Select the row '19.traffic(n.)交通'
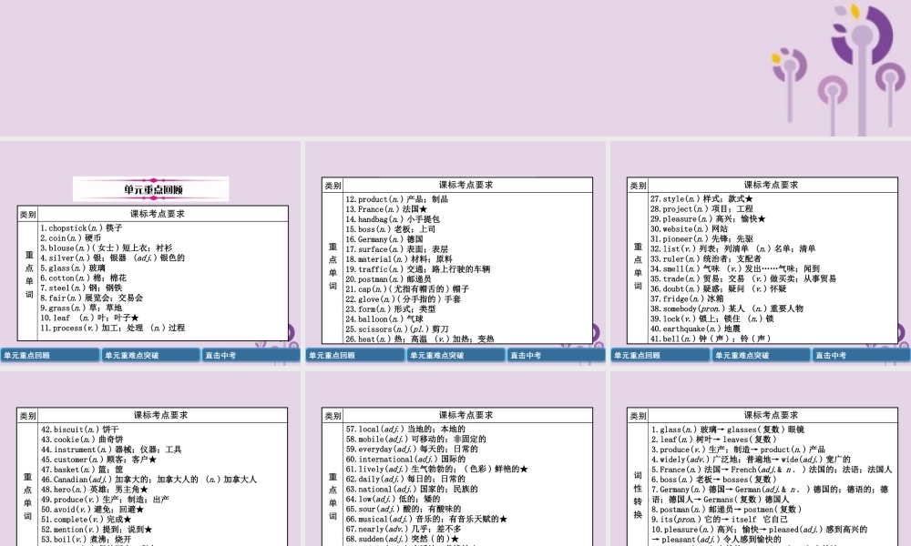Screen dimensions: 911x546 [418, 269]
